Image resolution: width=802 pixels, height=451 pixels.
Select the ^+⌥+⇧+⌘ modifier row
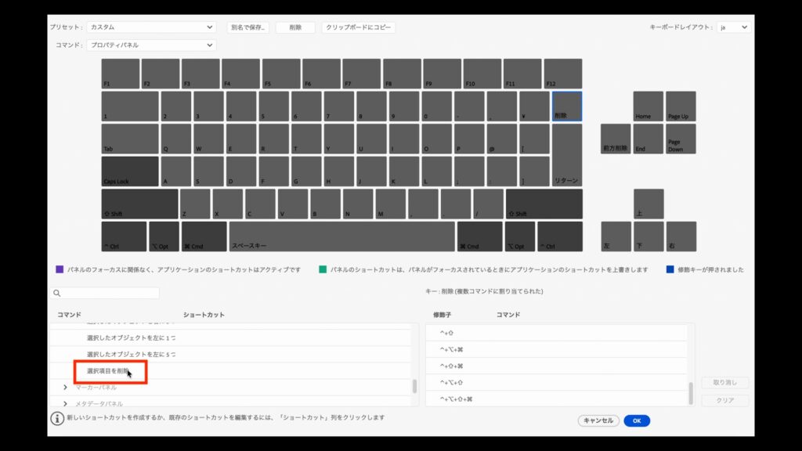point(556,399)
